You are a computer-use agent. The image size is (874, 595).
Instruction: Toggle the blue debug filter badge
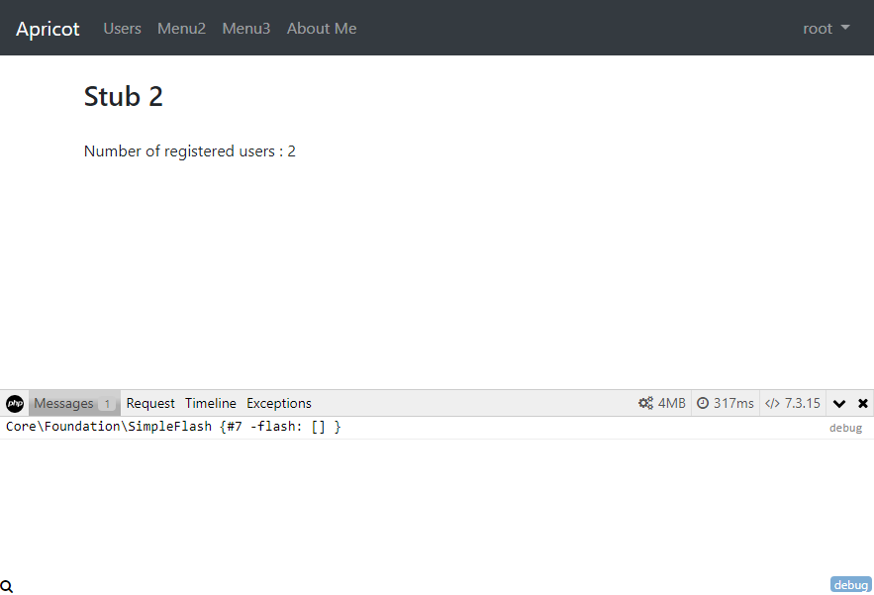pos(850,585)
